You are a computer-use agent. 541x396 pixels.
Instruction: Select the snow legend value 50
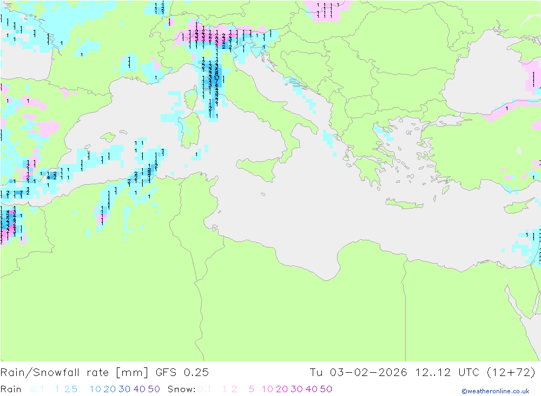click(x=326, y=389)
